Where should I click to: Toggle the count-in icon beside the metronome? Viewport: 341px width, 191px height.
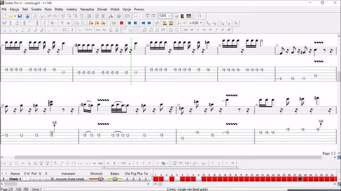click(x=171, y=23)
